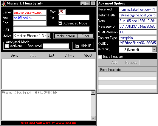Open the Mailer X-Mailer dropdown
This screenshot has height=126, width=158.
49,36
